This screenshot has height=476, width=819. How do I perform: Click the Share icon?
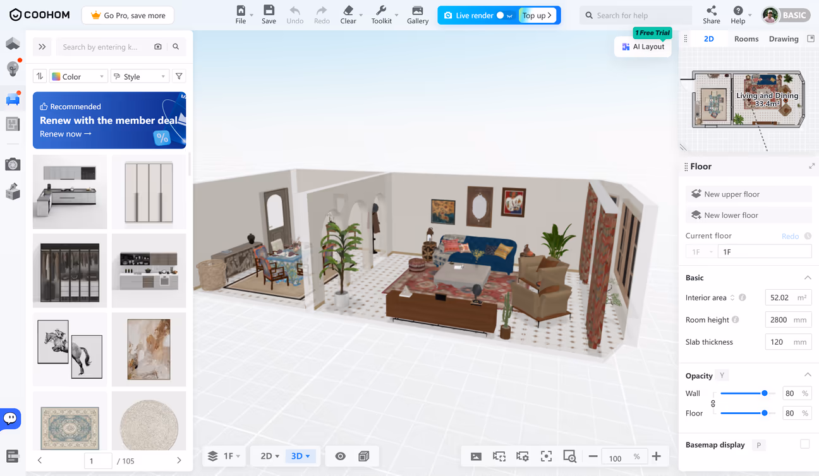(x=712, y=11)
